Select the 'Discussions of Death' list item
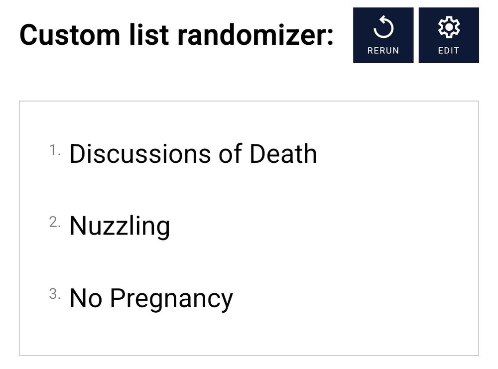Screen dimensions: 498x369 click(193, 153)
